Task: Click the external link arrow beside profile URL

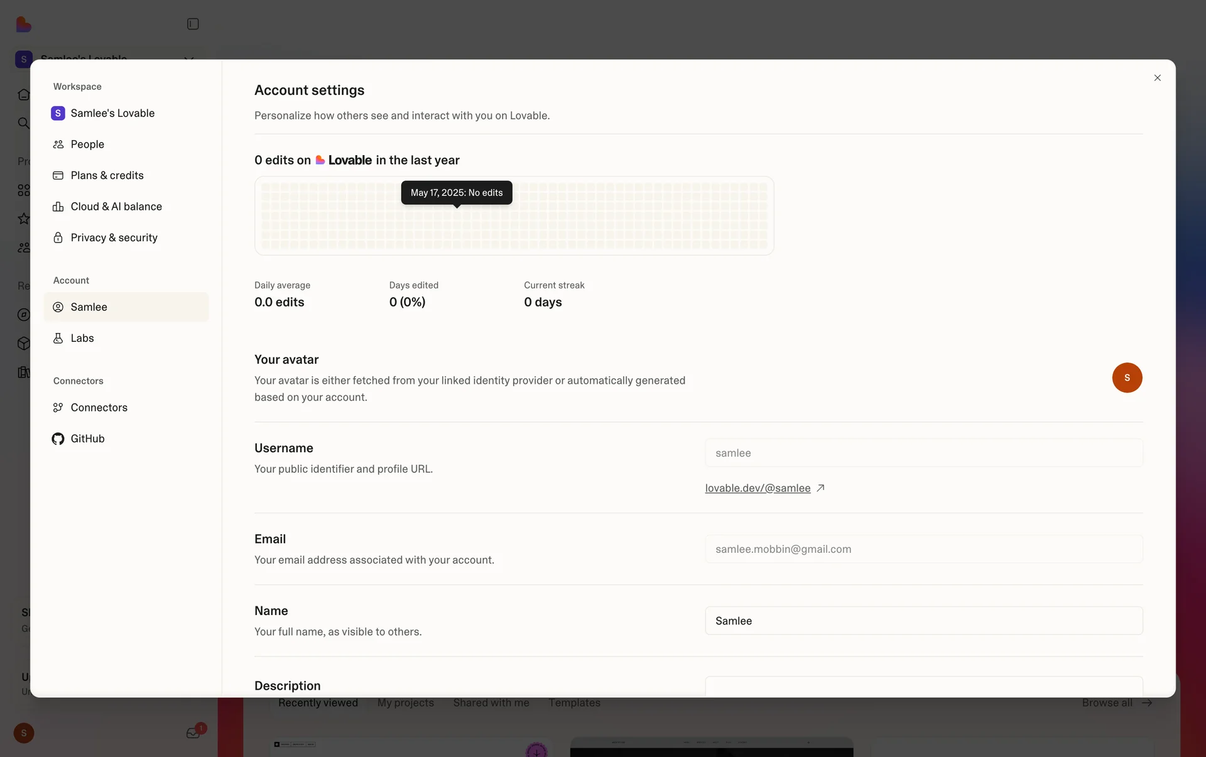Action: click(x=820, y=488)
